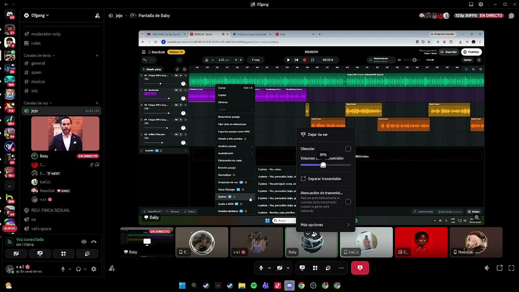Open Spotify from the Windows taskbar
The image size is (519, 292).
[254, 286]
